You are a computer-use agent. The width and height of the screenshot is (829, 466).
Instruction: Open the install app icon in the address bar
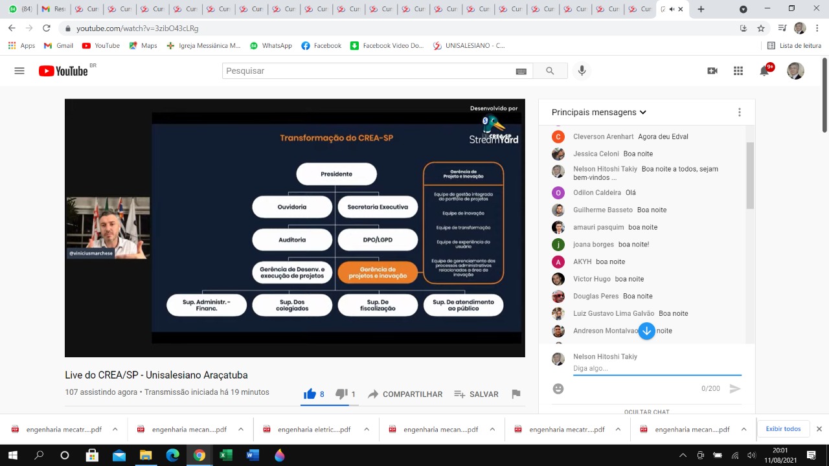tap(744, 28)
